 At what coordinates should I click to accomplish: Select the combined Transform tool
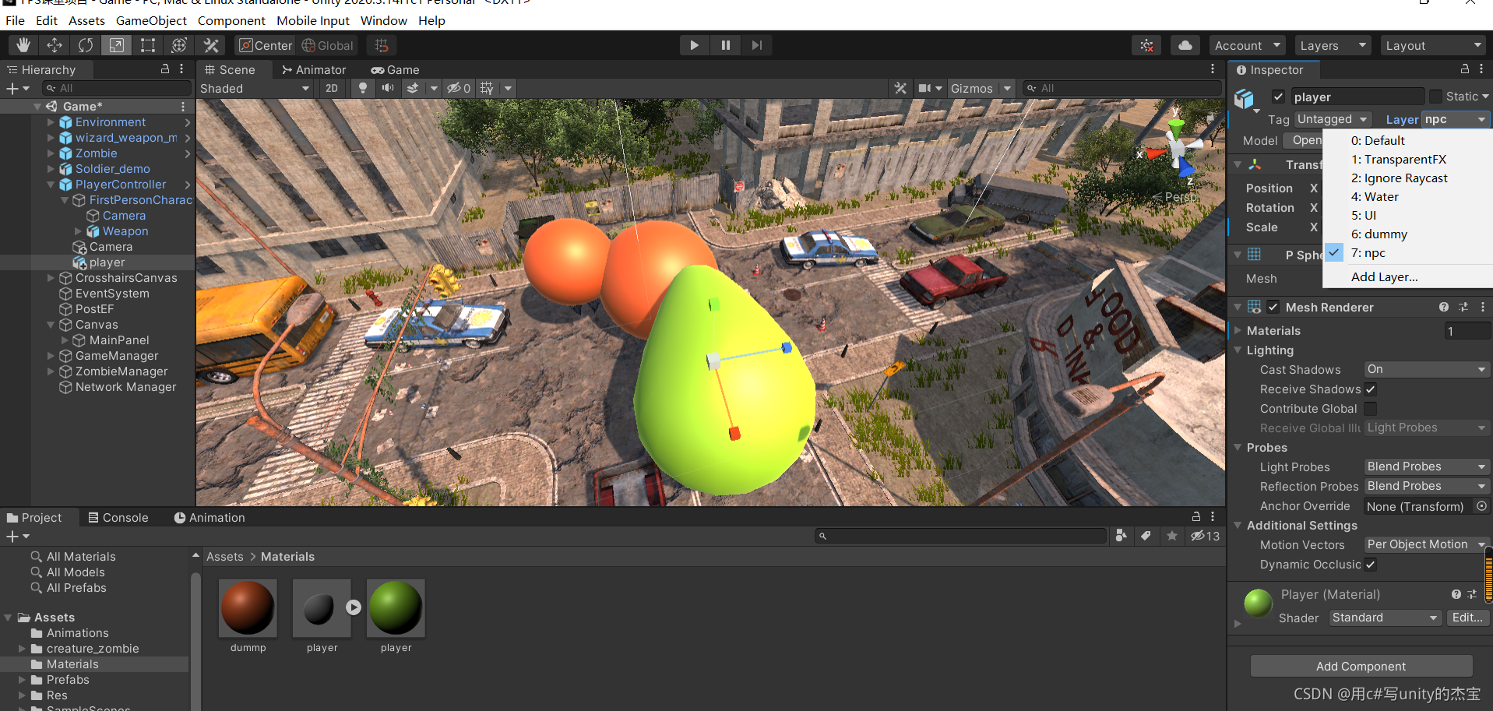pyautogui.click(x=179, y=45)
